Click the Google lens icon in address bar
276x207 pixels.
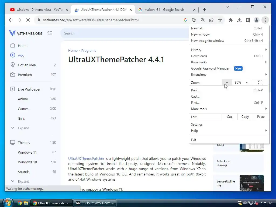click(x=185, y=20)
